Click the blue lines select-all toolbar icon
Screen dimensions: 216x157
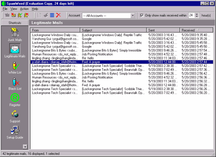click(52, 15)
